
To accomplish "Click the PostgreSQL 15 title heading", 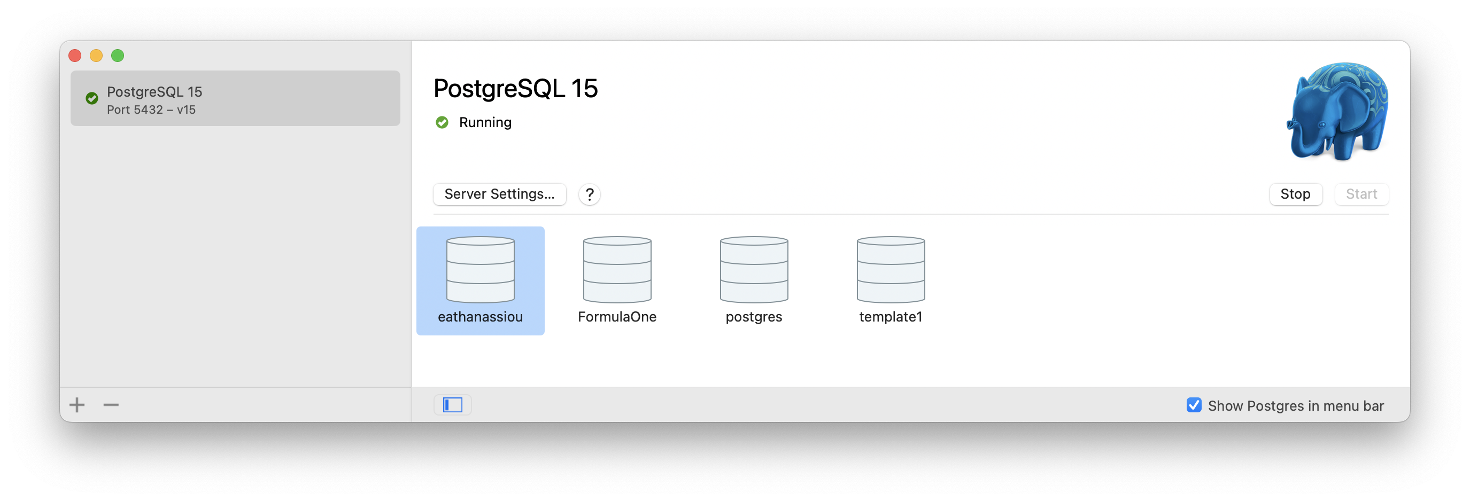I will pos(515,88).
